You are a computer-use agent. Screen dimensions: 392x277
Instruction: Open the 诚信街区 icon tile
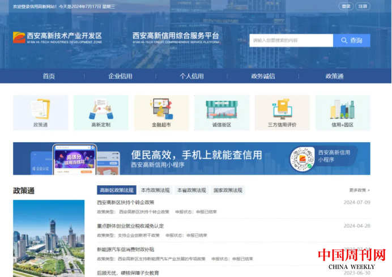(221, 112)
